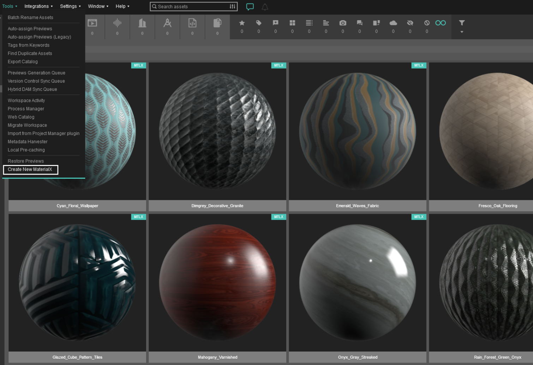Open the Tools menu

(10, 6)
